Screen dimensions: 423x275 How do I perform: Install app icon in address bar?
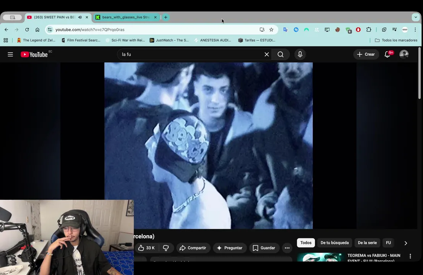click(262, 30)
